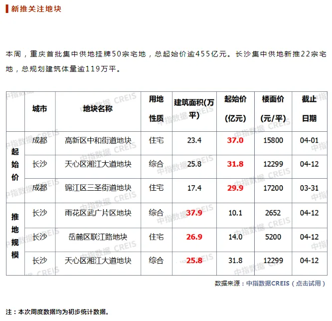Click the 截止日期 column header
This screenshot has width=332, height=321.
point(309,109)
